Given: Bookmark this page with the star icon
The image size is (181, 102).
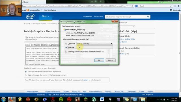Looking at the screenshot, I should pos(128,6).
